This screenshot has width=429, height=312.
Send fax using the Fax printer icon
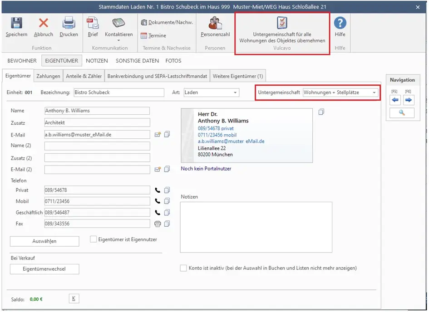click(x=158, y=224)
